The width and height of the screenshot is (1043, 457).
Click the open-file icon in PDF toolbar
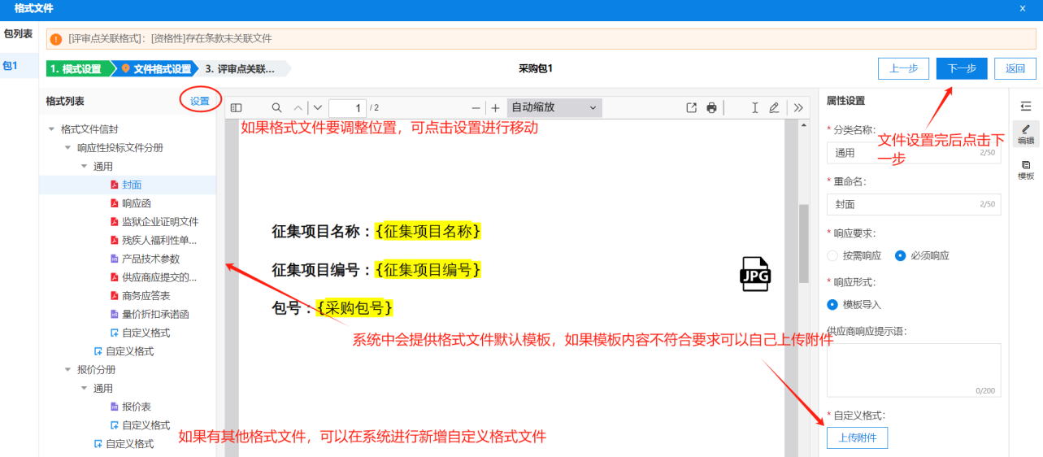click(692, 107)
